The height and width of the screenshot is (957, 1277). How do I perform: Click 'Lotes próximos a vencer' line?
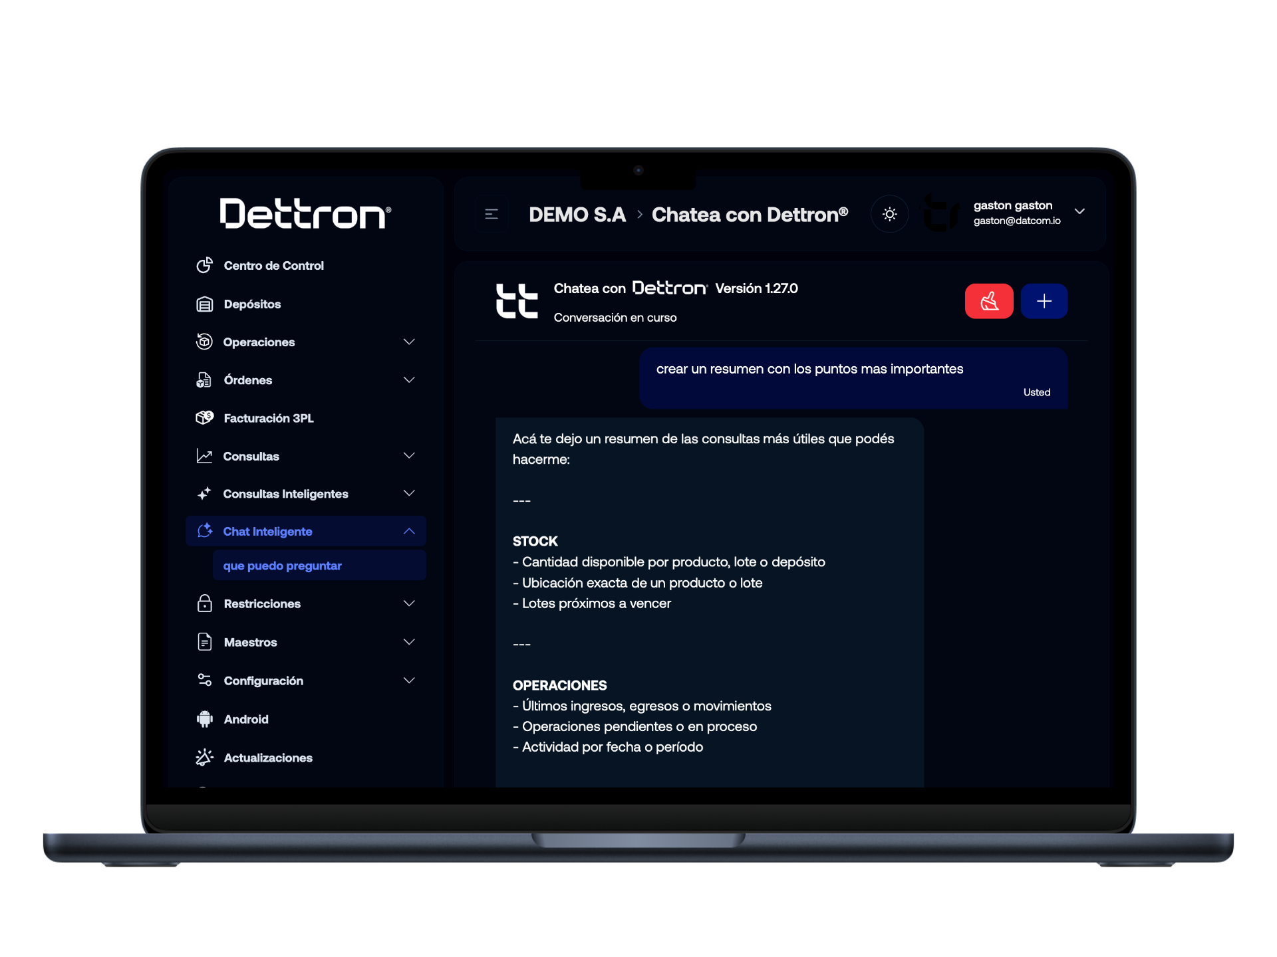(592, 603)
